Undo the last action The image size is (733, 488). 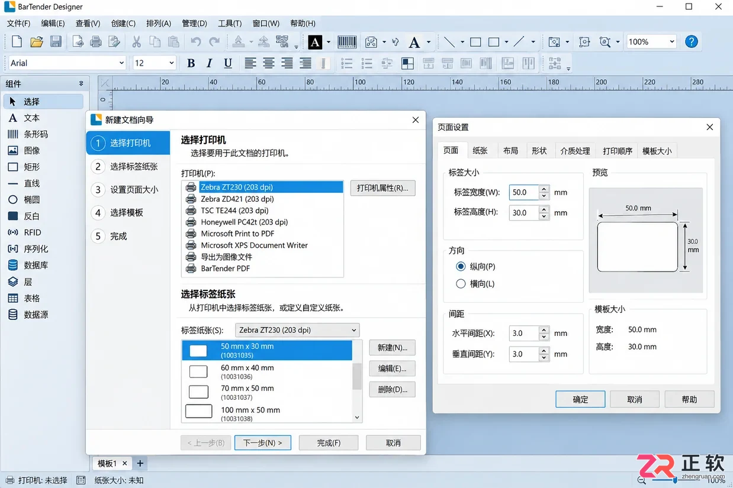click(x=195, y=41)
